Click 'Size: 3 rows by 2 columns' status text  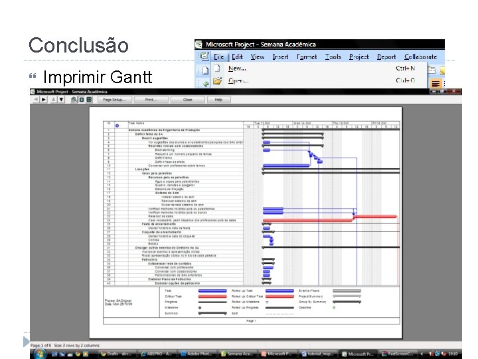pos(77,346)
